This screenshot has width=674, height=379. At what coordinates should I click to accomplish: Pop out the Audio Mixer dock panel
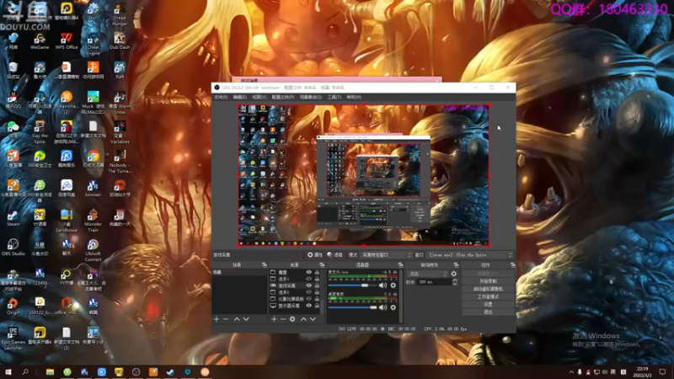pyautogui.click(x=400, y=265)
